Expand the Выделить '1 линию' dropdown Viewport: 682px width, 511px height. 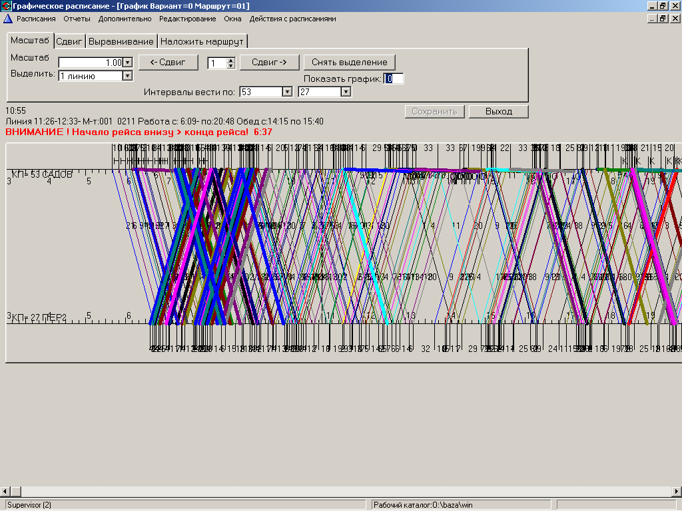point(127,76)
